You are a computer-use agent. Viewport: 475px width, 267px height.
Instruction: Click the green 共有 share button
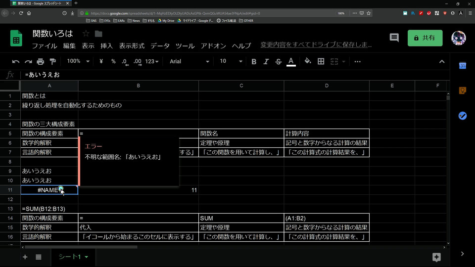point(425,38)
